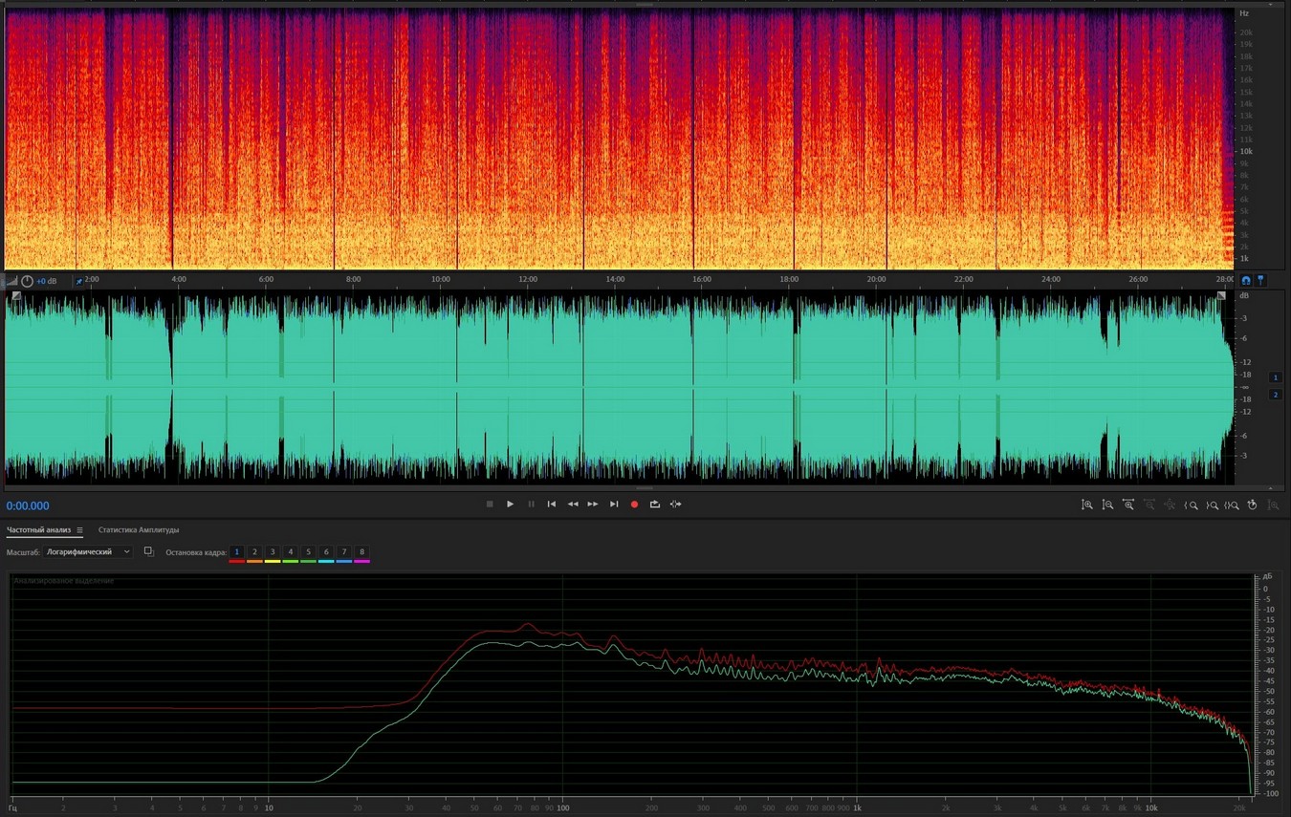Click the Fast Forward transport icon
Screen dimensions: 1291x817
pyautogui.click(x=593, y=505)
